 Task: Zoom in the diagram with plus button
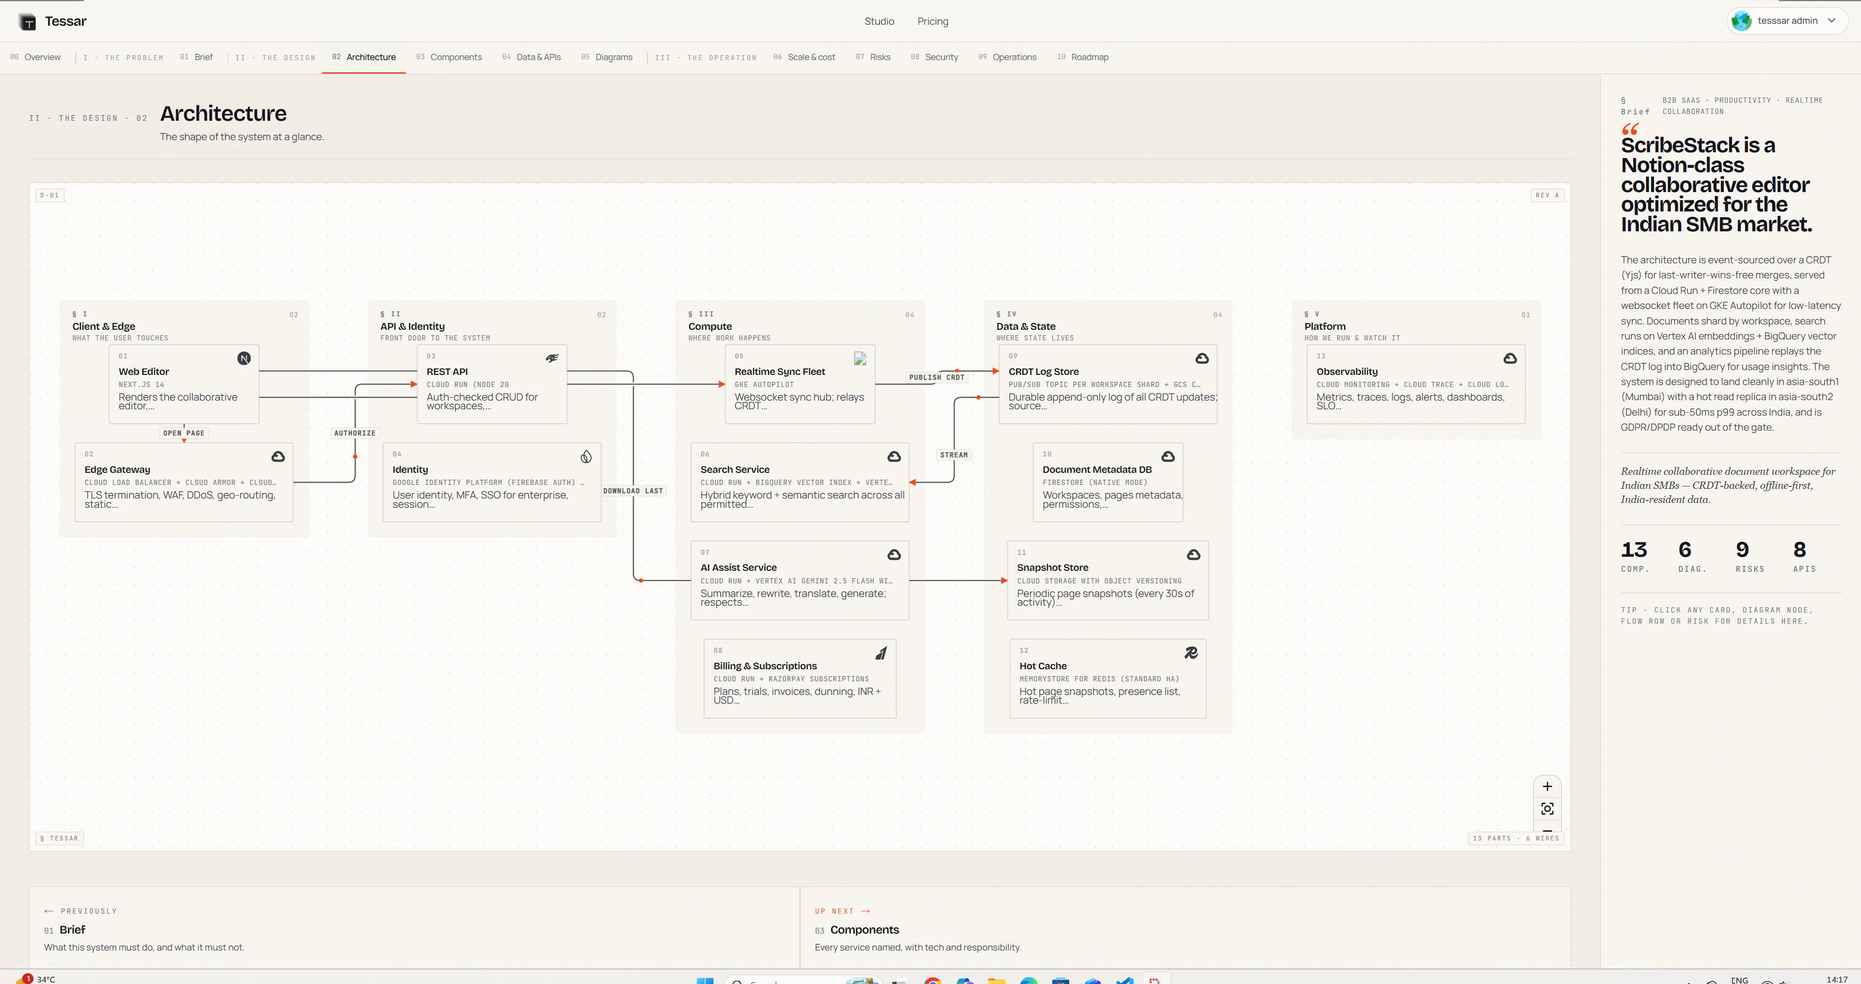coord(1547,786)
